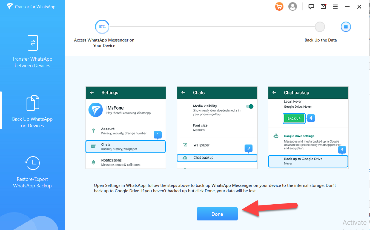This screenshot has width=370, height=230.
Task: Click the 10% progress circle indicator
Action: [x=102, y=27]
